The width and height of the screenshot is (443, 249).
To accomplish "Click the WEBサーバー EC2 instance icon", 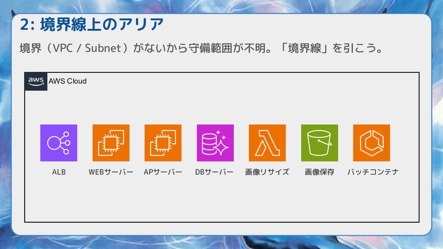I will 111,143.
